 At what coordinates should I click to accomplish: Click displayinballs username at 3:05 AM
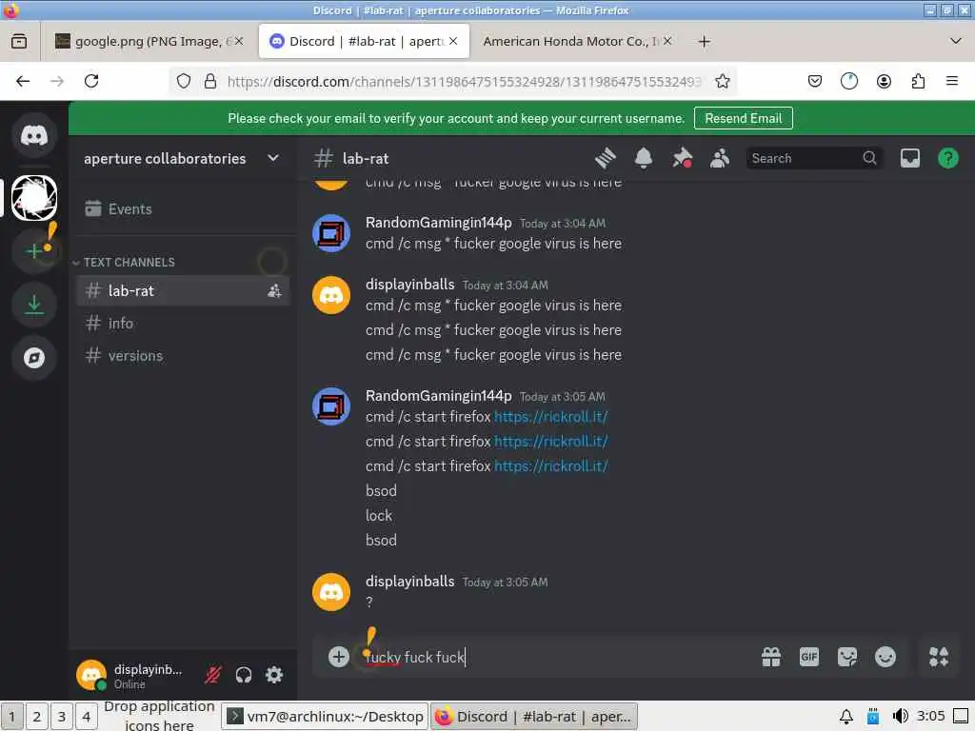[x=409, y=582]
